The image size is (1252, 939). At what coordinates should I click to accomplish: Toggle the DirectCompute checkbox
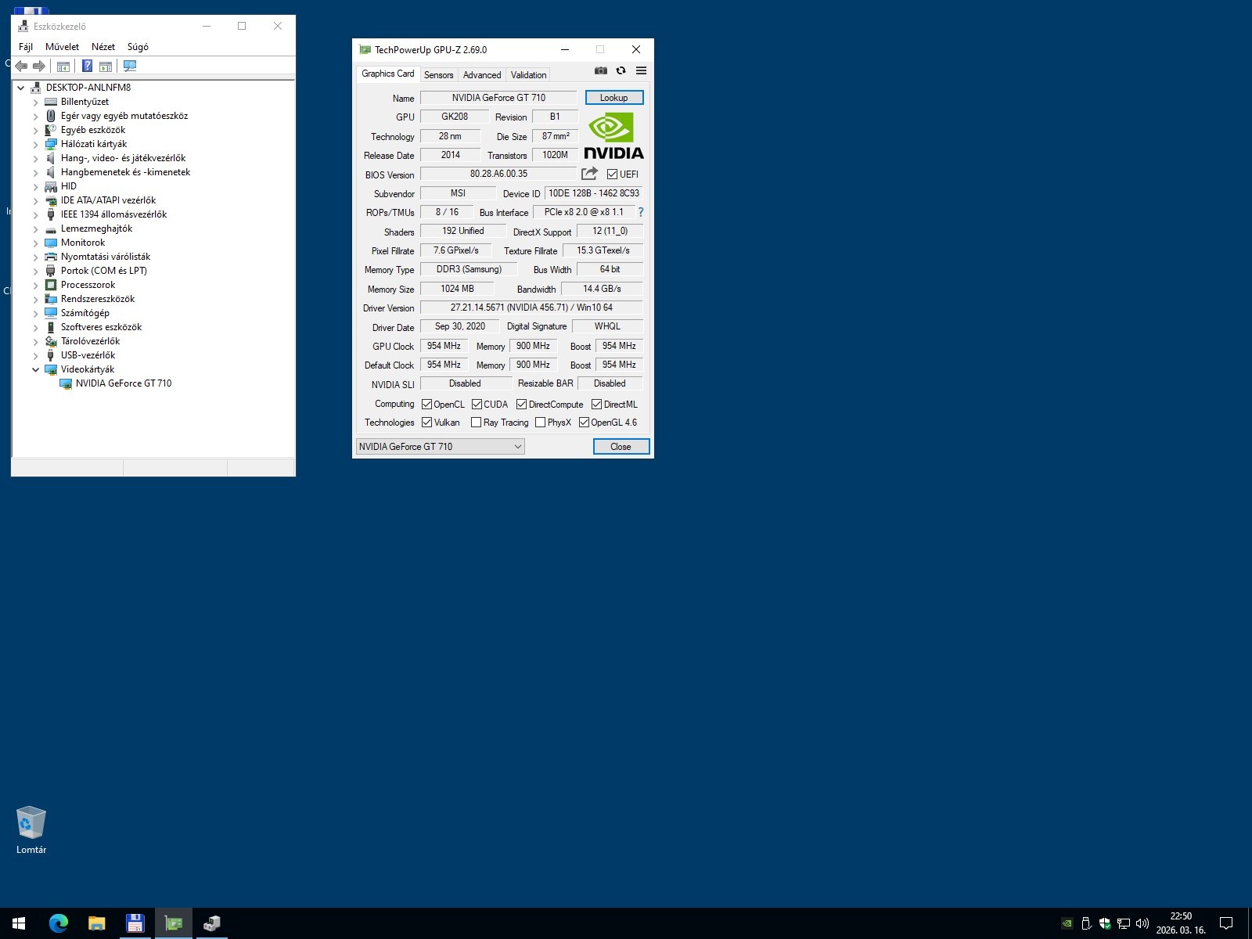521,405
